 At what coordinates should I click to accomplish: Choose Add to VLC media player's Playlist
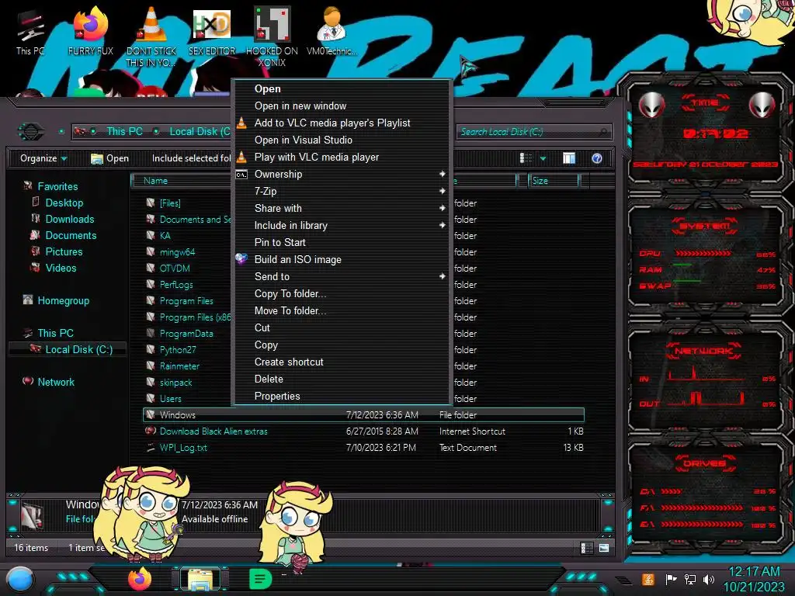click(341, 123)
